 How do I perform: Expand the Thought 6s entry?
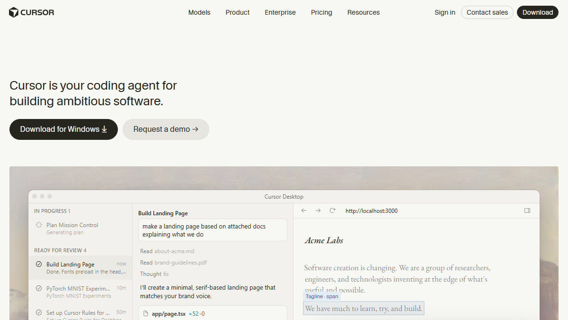(x=154, y=274)
